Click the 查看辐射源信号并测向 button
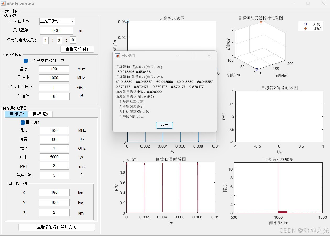Image resolution: width=330 pixels, height=236 pixels. 57,227
